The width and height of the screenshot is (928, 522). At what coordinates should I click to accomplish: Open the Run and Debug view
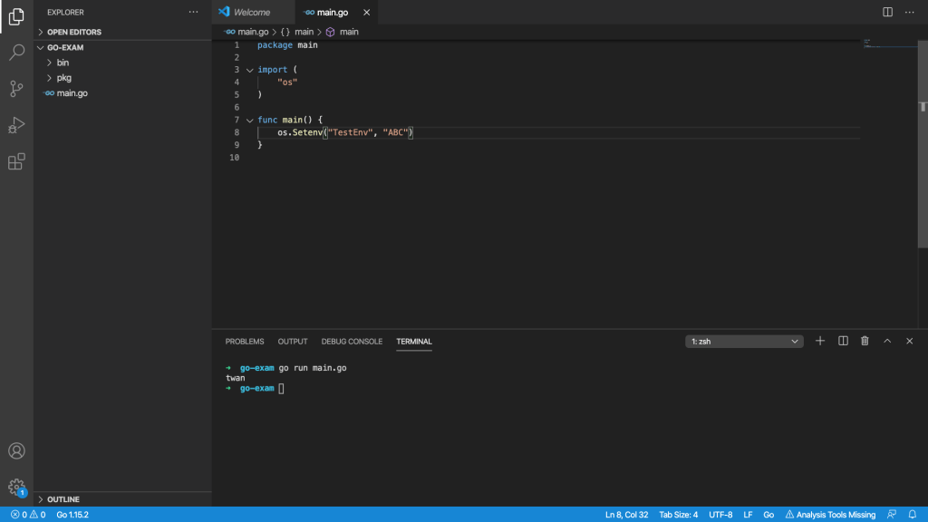pyautogui.click(x=16, y=125)
